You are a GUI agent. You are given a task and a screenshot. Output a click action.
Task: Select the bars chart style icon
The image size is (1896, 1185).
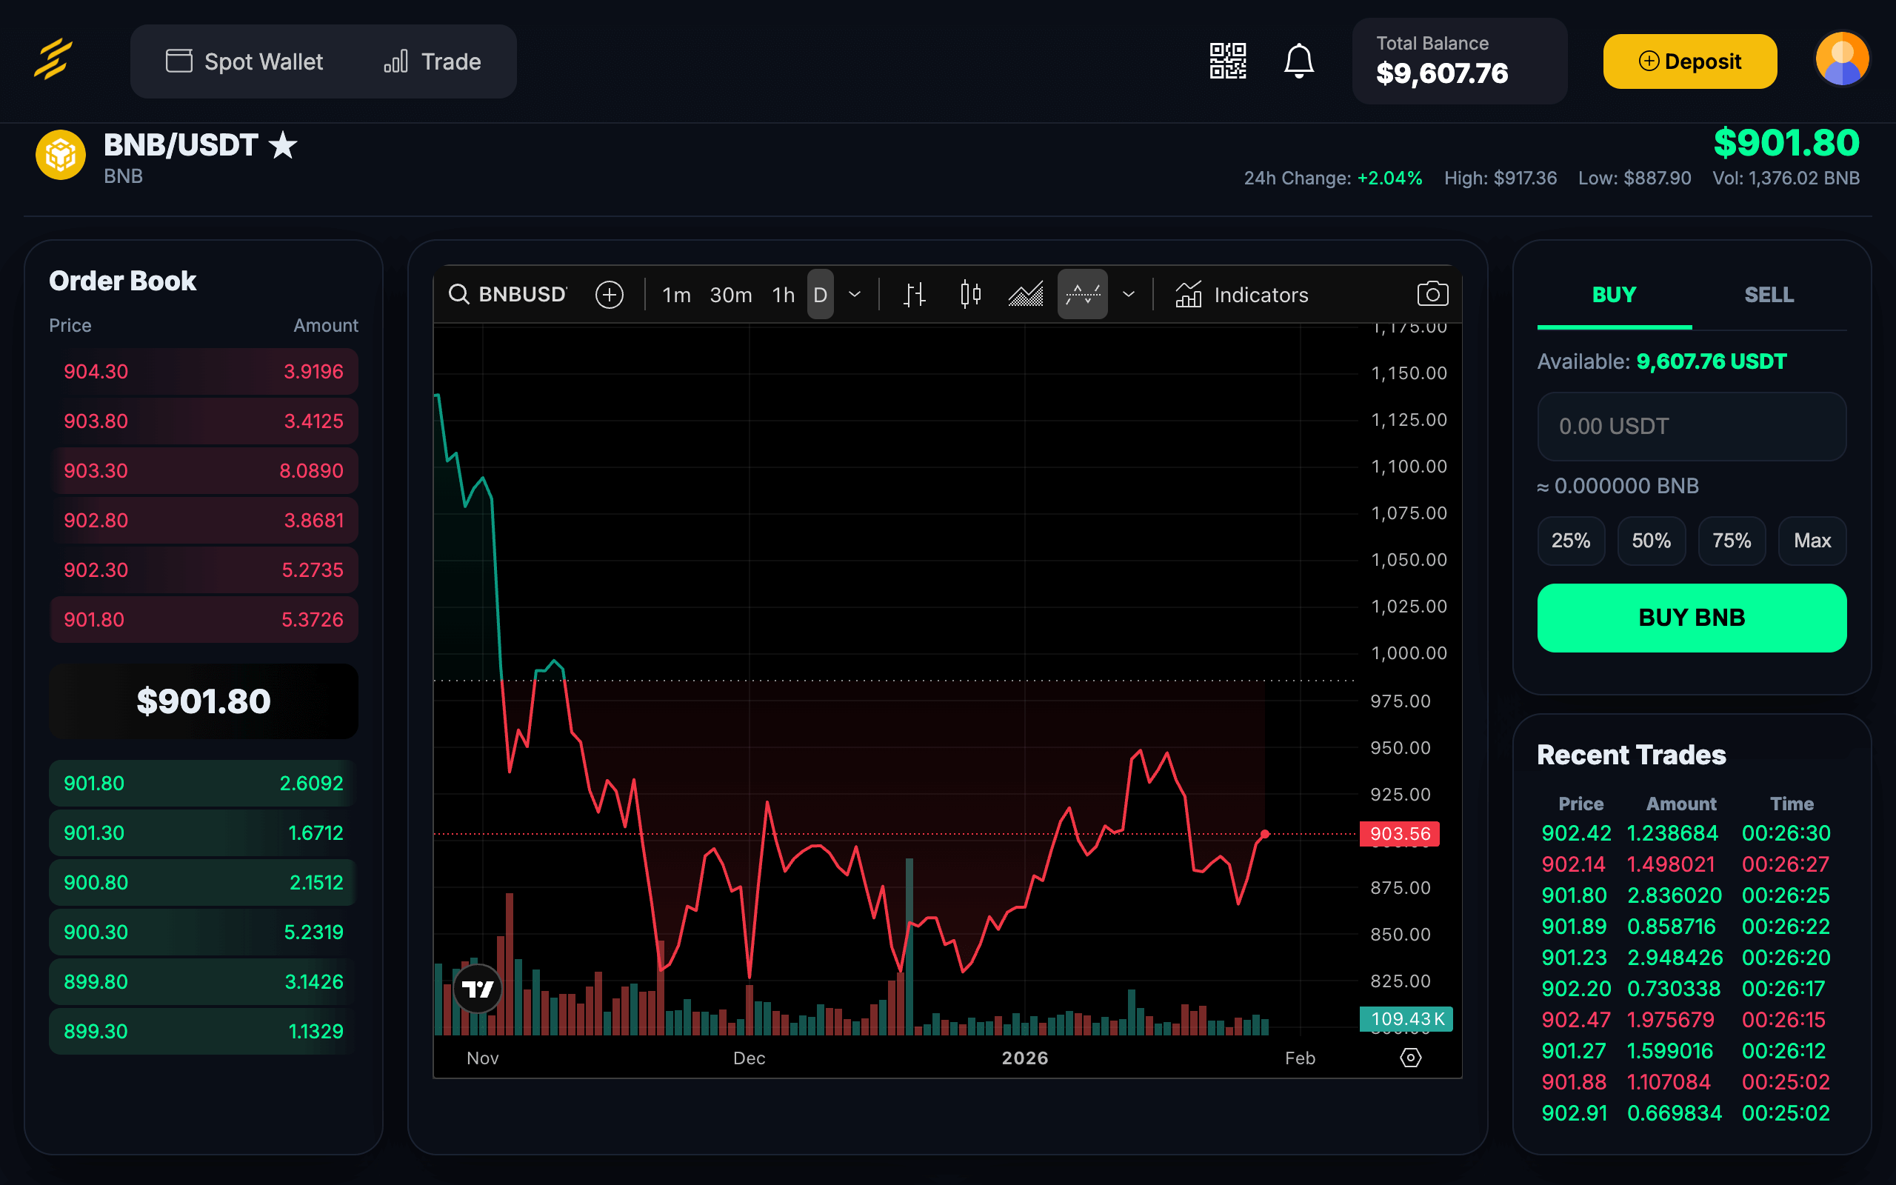915,295
